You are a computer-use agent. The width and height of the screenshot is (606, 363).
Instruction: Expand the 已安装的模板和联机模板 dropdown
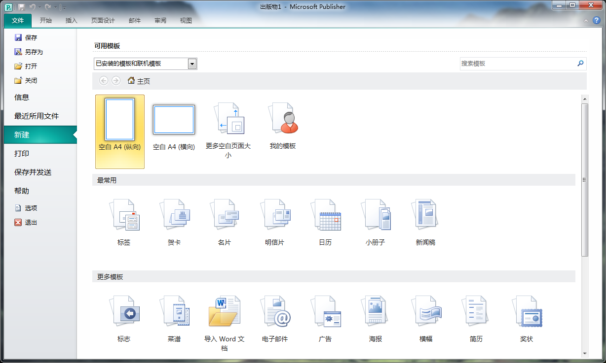coord(192,64)
